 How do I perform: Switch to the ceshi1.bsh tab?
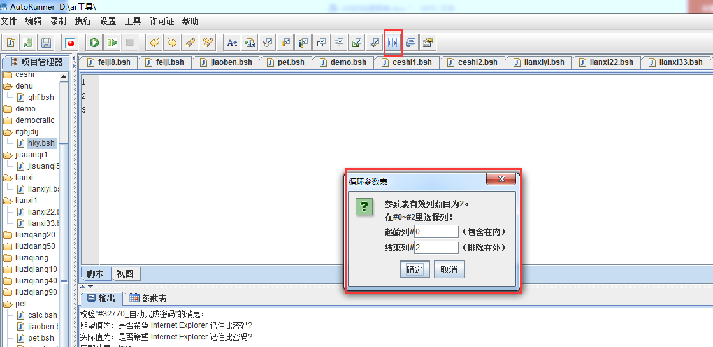(406, 62)
